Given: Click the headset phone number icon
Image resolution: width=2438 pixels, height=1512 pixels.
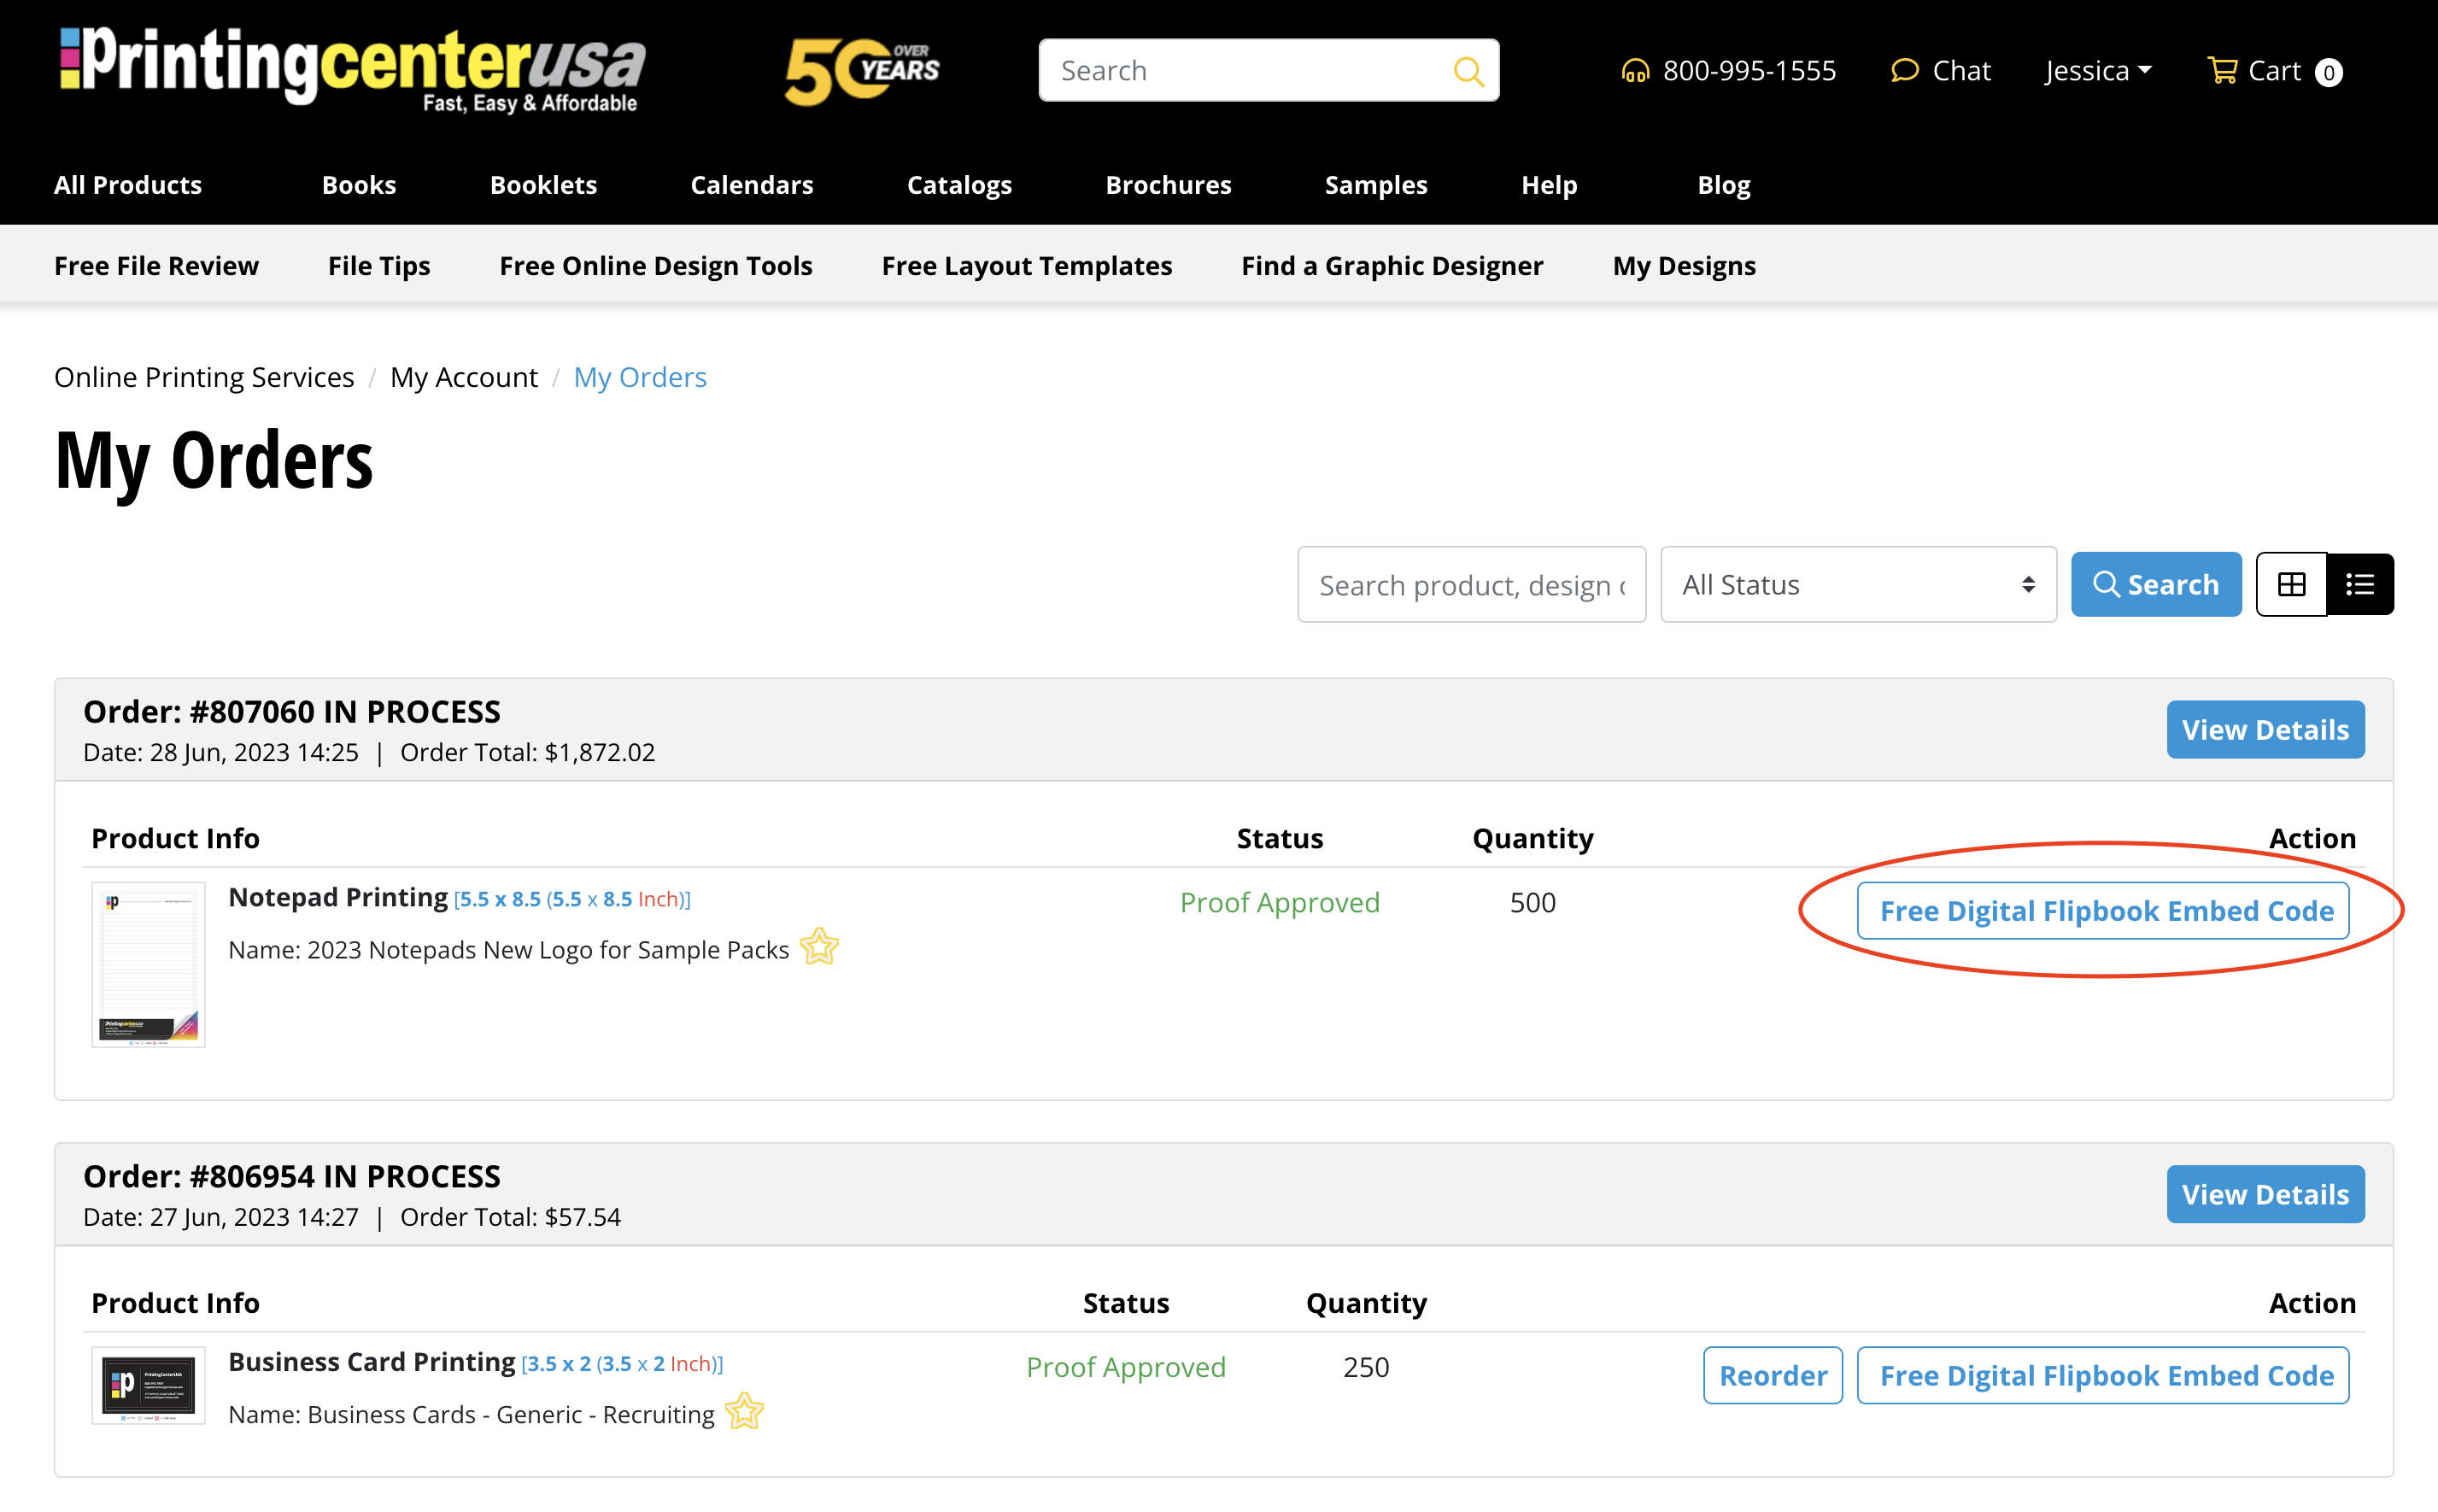Looking at the screenshot, I should (1634, 71).
